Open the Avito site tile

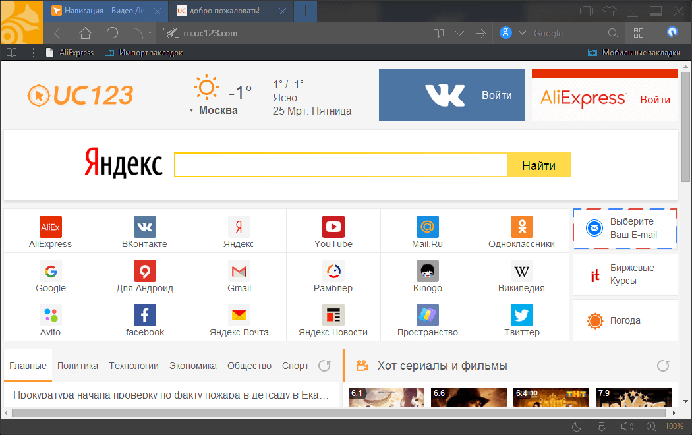(x=51, y=320)
